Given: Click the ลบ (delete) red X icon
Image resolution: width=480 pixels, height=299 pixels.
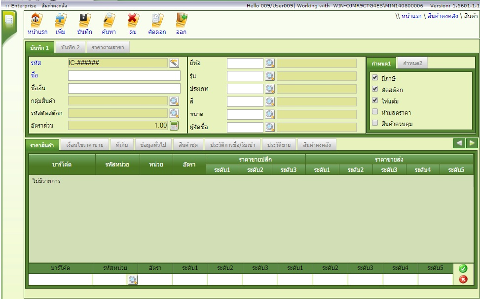Looking at the screenshot, I should 133,21.
